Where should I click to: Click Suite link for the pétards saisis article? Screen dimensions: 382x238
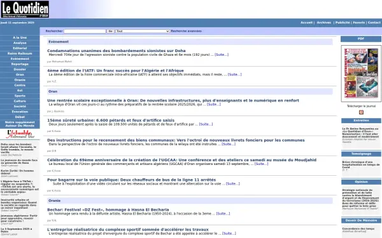pos(206,124)
